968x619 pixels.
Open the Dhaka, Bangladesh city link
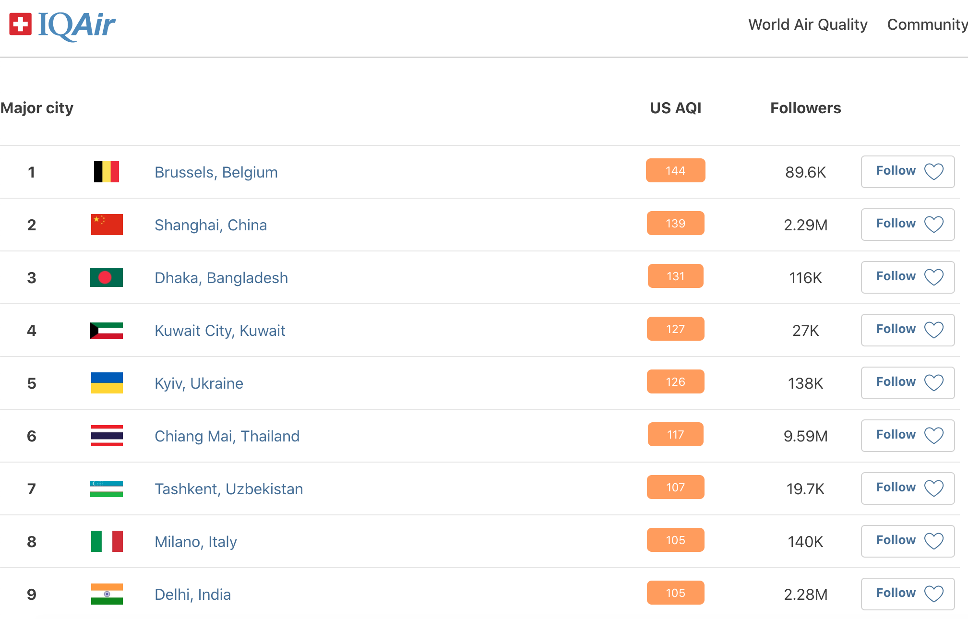coord(221,278)
